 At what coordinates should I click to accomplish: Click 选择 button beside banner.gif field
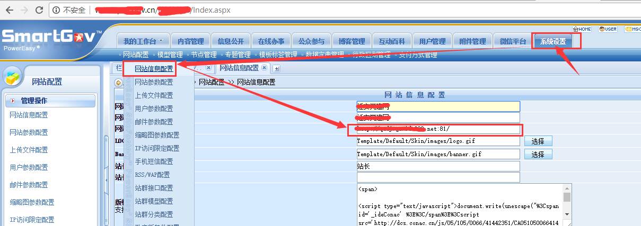point(538,154)
